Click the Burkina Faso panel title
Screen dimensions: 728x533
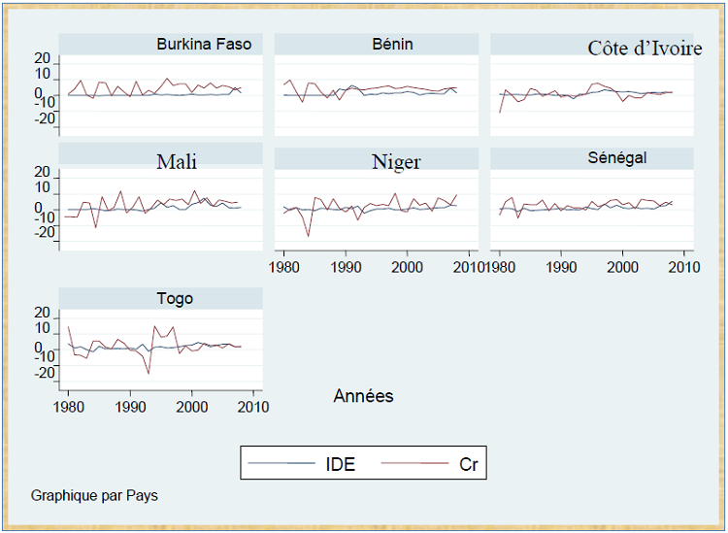click(x=204, y=45)
